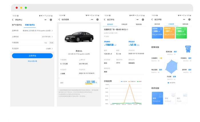Select the 银行 Bank facility card

pyautogui.click(x=181, y=98)
